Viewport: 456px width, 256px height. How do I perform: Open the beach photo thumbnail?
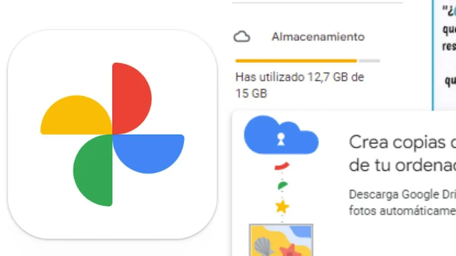click(281, 240)
